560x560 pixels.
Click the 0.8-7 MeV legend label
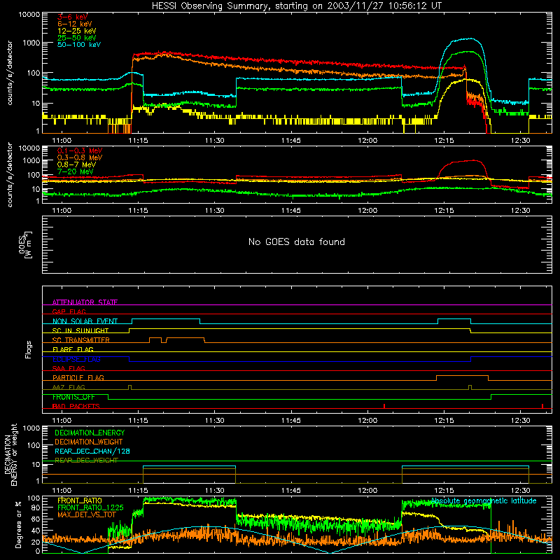click(x=76, y=164)
